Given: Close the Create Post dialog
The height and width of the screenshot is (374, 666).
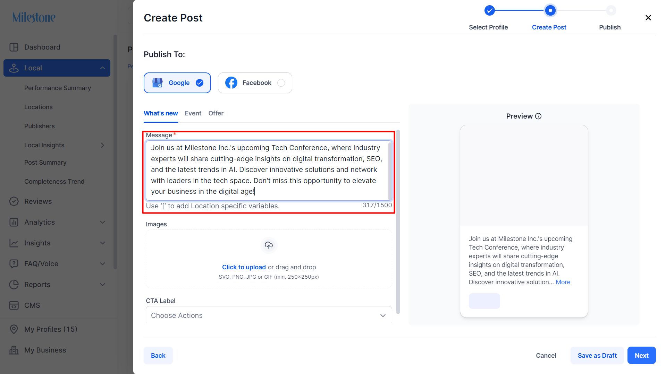Looking at the screenshot, I should pyautogui.click(x=648, y=18).
